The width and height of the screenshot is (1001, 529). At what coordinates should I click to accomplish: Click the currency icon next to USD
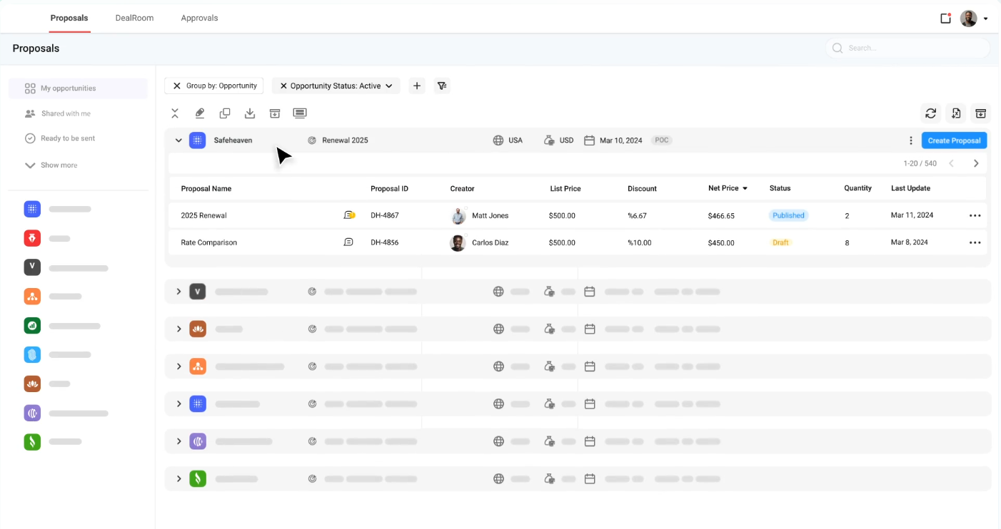(x=549, y=140)
